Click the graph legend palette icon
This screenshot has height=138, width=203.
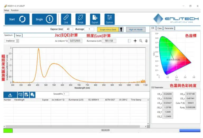[x=129, y=41]
